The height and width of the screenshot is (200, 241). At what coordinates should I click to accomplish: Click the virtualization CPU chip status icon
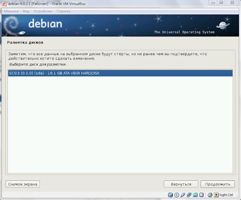pos(201,195)
